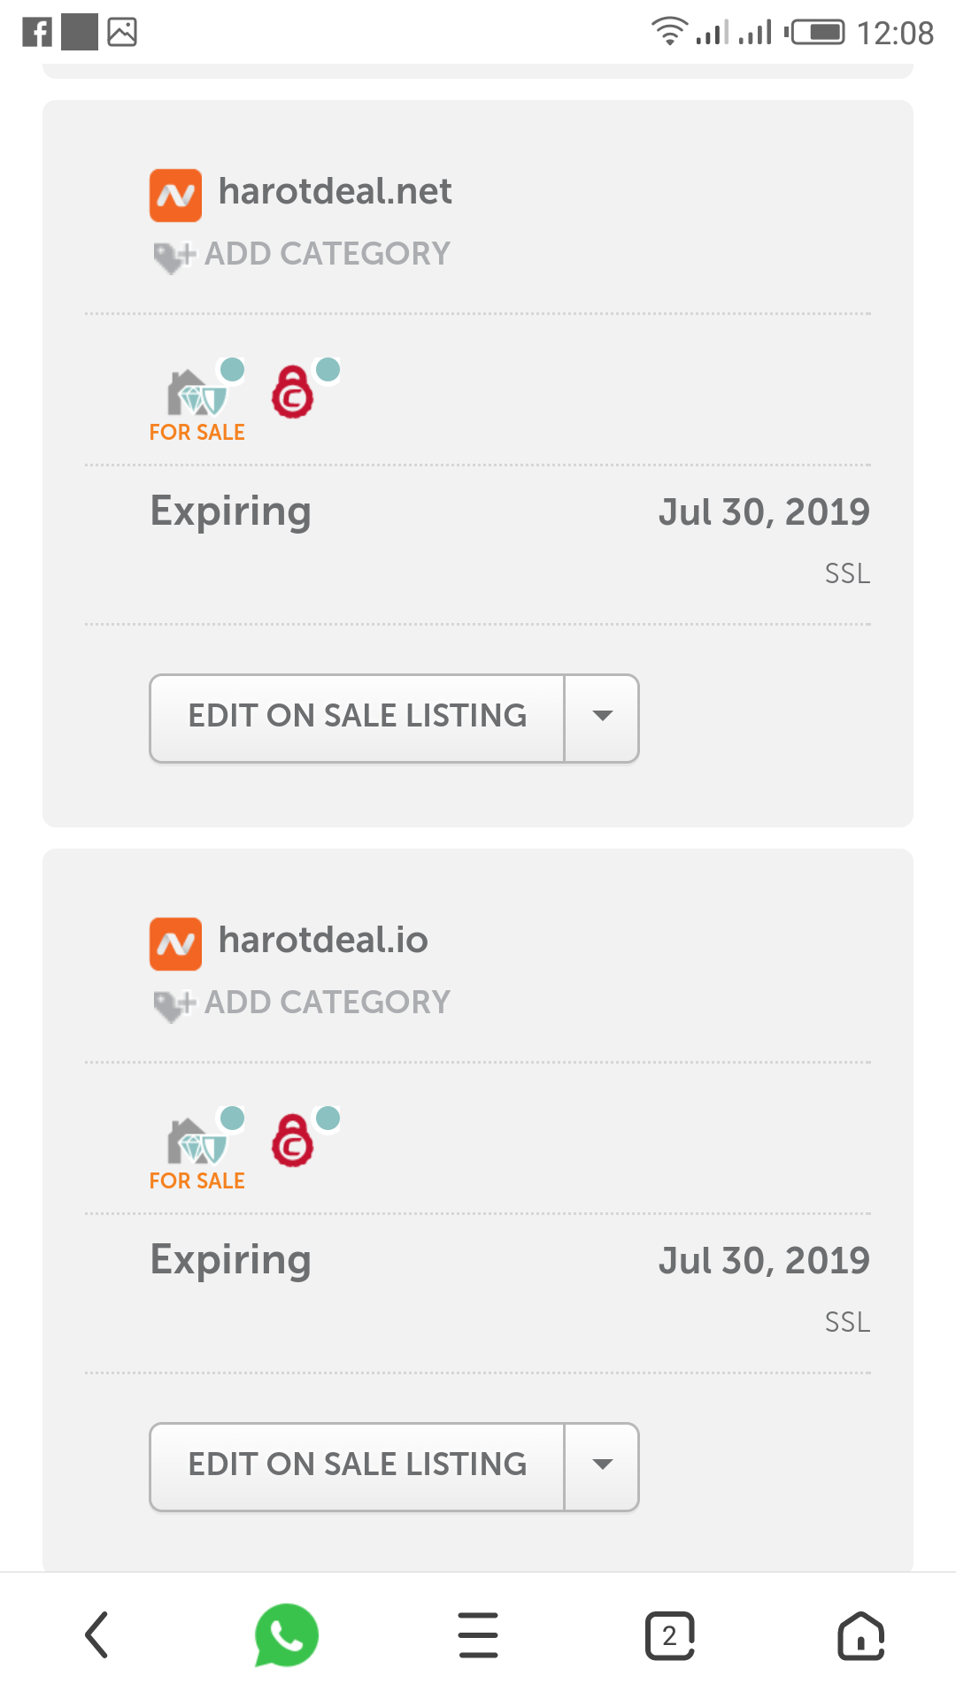Expand dropdown arrow next to harotdeal.io listing button
The height and width of the screenshot is (1699, 956).
pos(602,1466)
